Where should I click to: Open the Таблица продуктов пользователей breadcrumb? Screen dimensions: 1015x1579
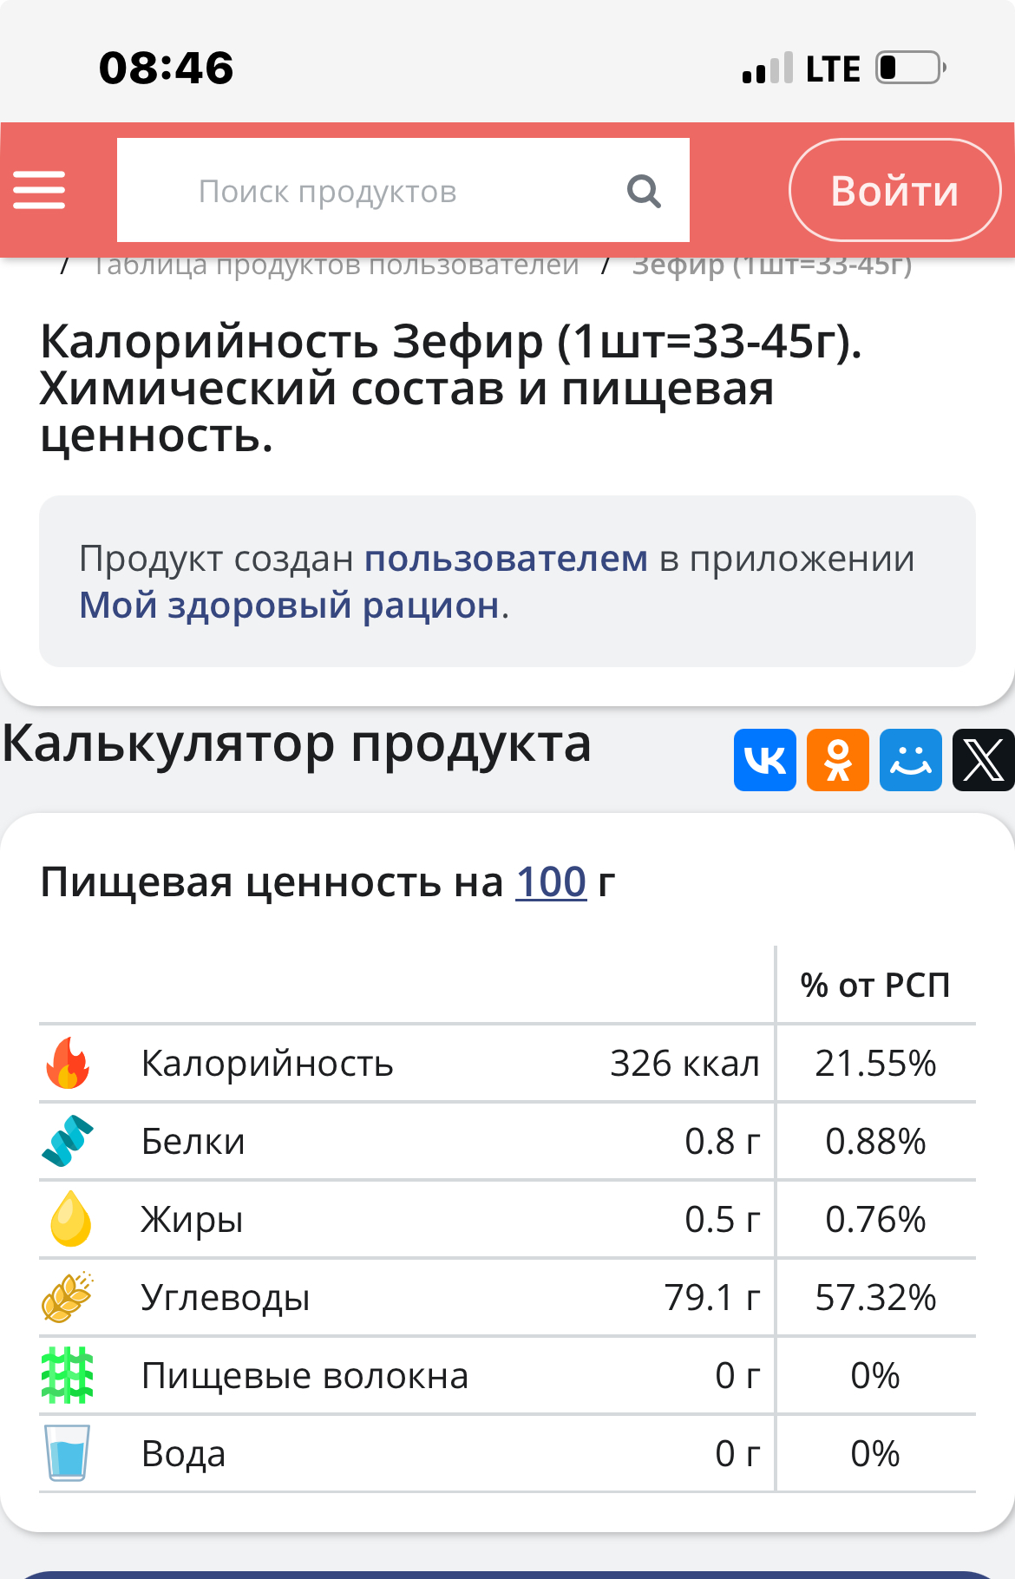(x=336, y=265)
